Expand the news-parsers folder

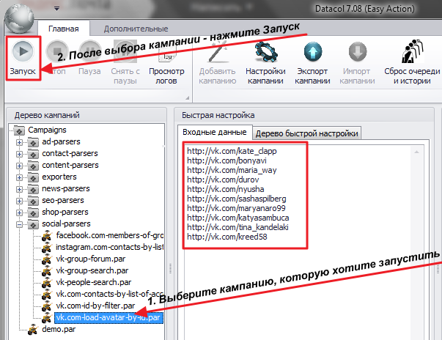click(x=19, y=189)
